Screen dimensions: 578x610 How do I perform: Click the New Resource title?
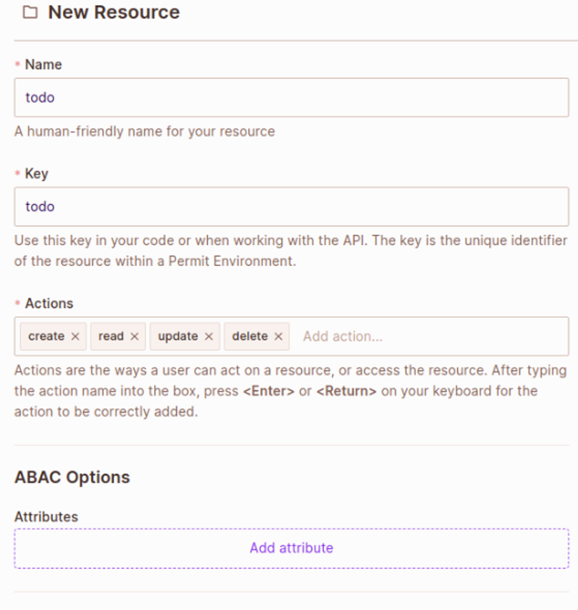(x=114, y=13)
